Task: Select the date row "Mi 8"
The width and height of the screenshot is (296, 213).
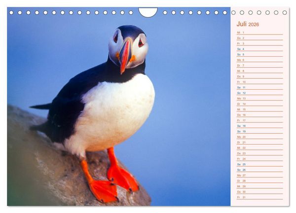Action: click(x=260, y=71)
